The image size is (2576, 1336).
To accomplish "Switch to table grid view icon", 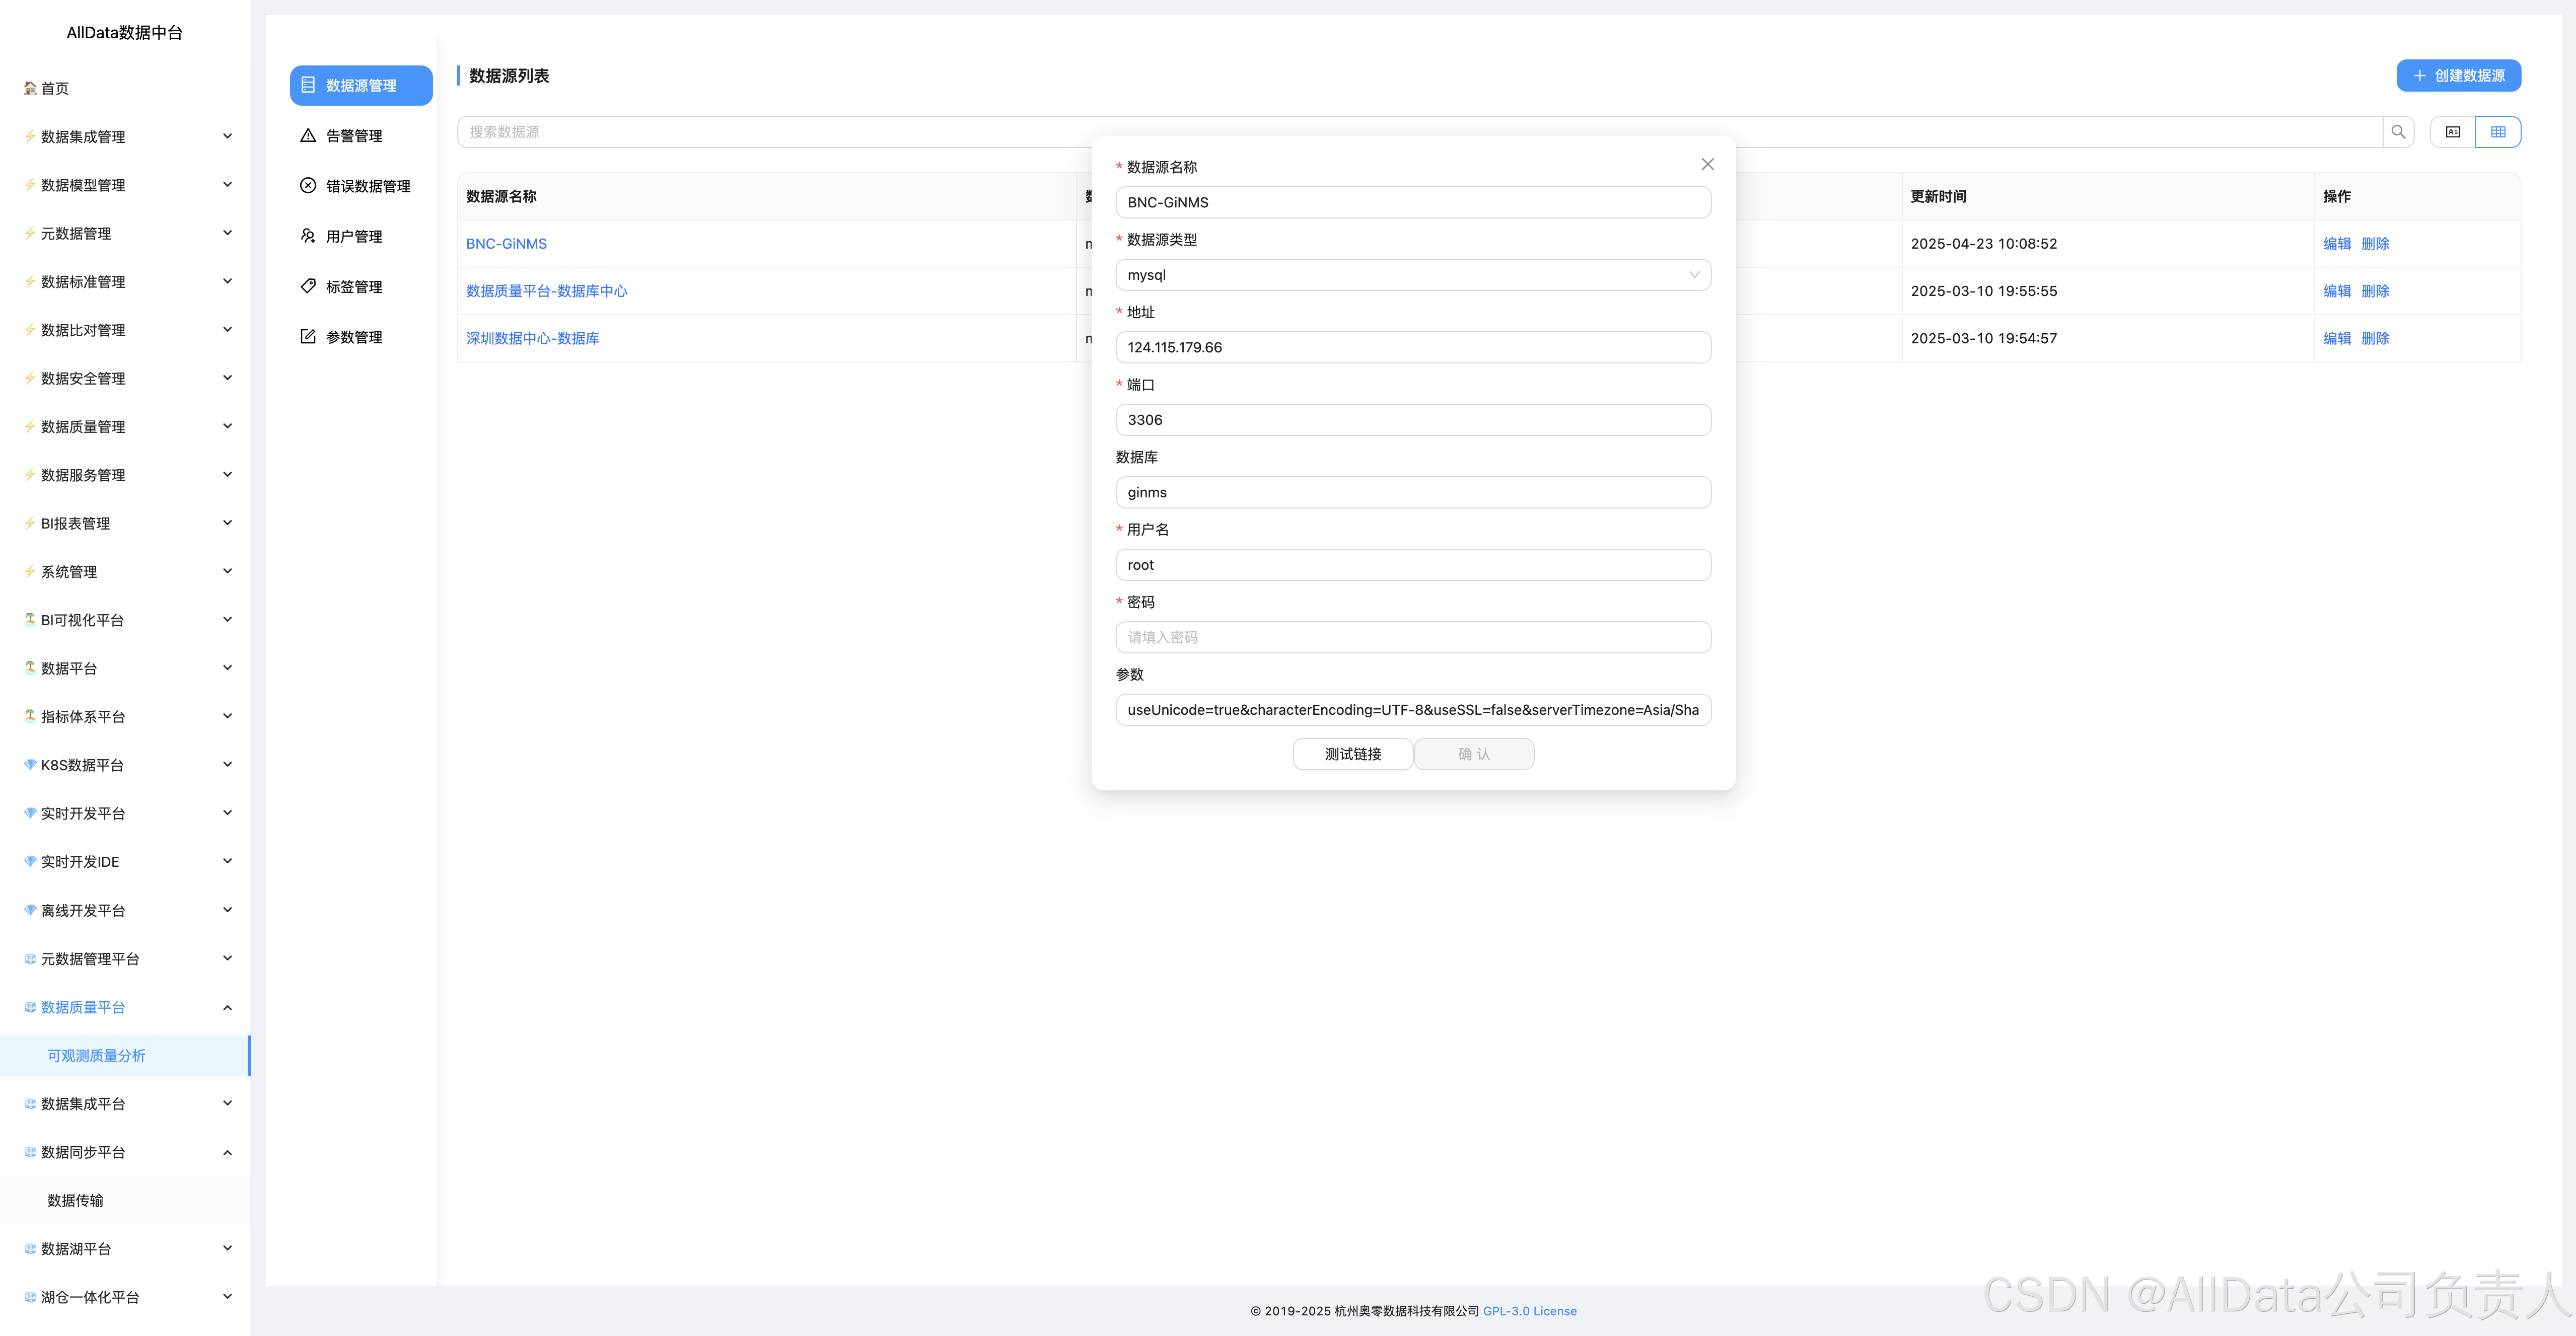I will (x=2498, y=132).
